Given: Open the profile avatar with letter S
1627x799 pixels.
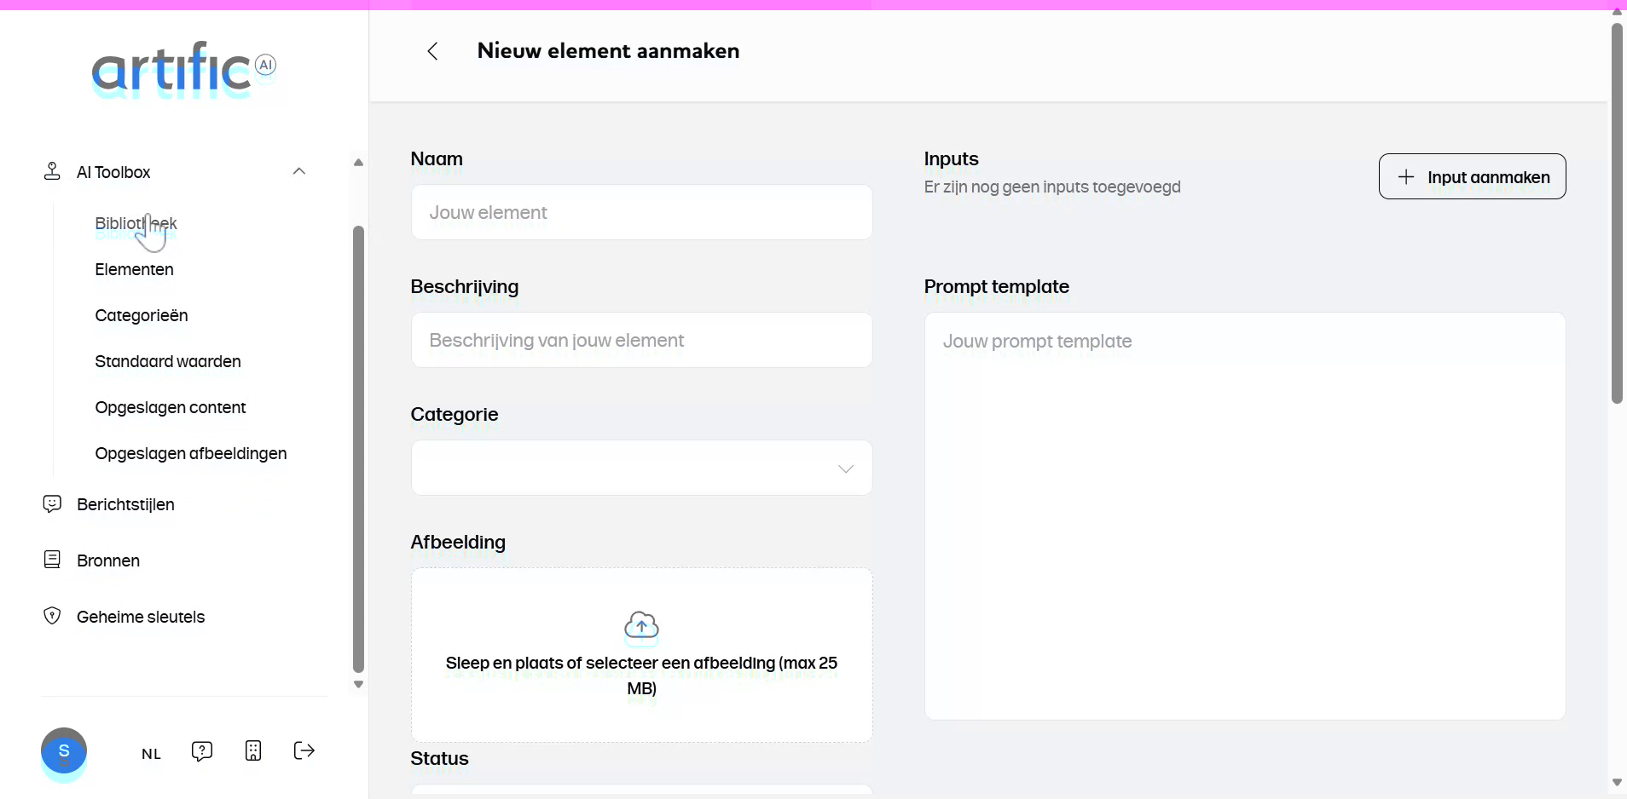Looking at the screenshot, I should [64, 753].
